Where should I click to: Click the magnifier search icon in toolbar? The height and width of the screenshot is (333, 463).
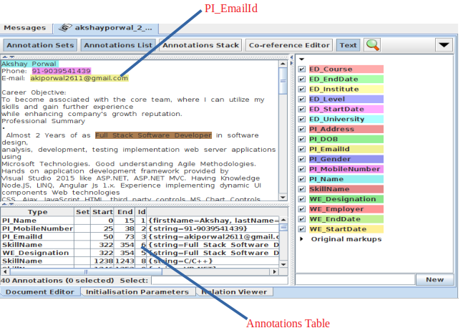click(x=372, y=45)
